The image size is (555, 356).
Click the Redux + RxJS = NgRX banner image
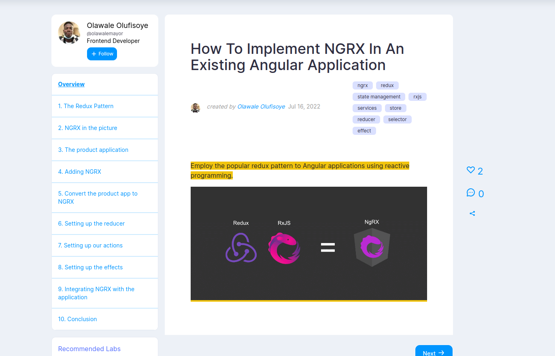point(309,244)
